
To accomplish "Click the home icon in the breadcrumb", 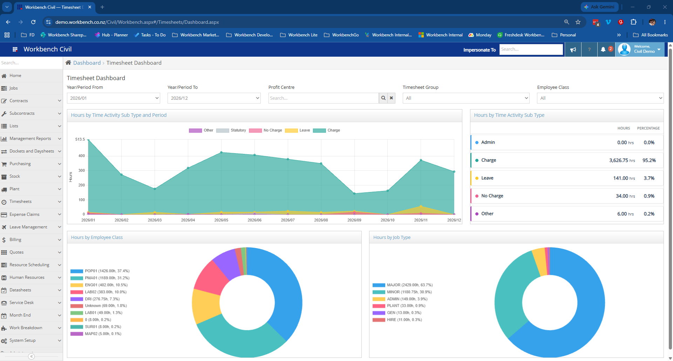I will click(68, 63).
